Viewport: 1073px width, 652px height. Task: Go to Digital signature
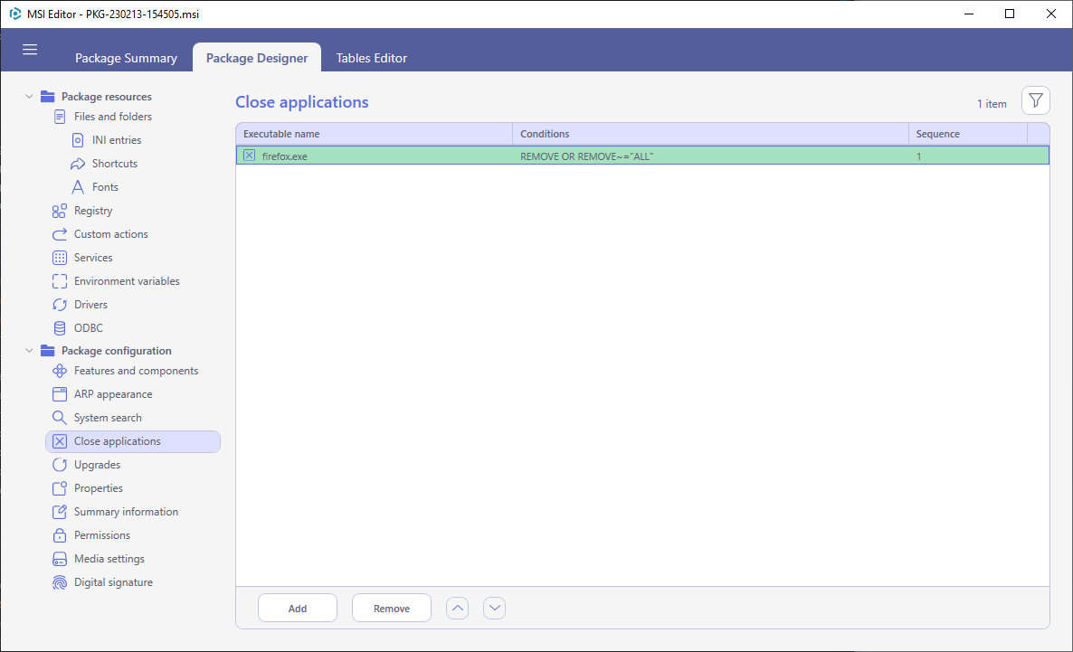click(114, 582)
